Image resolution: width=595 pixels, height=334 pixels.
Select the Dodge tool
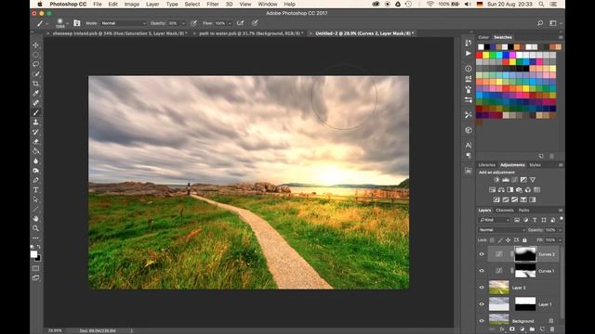pos(35,171)
